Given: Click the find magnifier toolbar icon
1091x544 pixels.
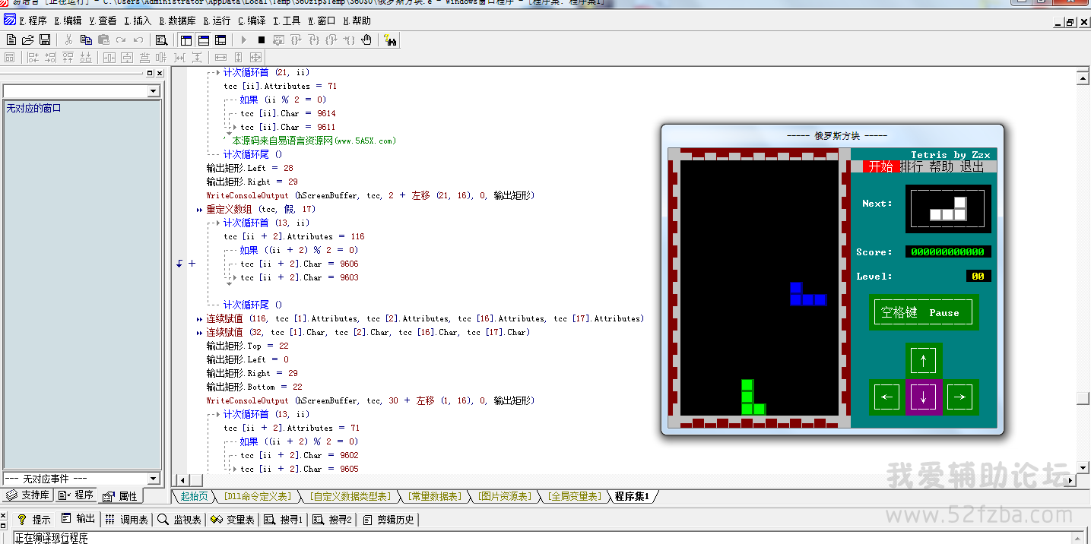Looking at the screenshot, I should click(161, 40).
